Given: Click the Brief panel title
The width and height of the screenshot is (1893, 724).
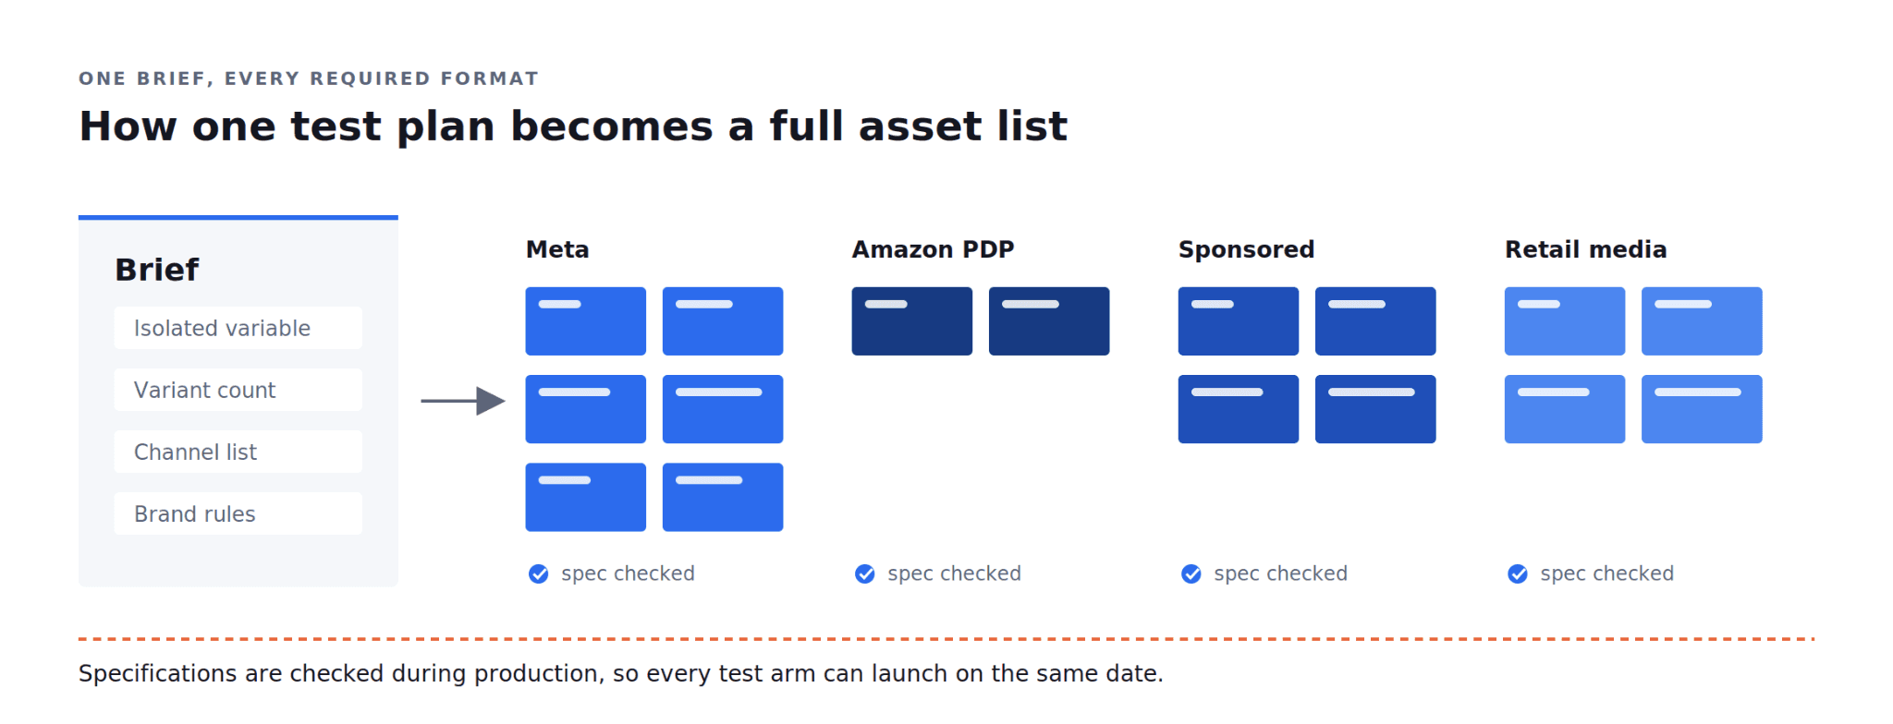Looking at the screenshot, I should click(x=156, y=270).
